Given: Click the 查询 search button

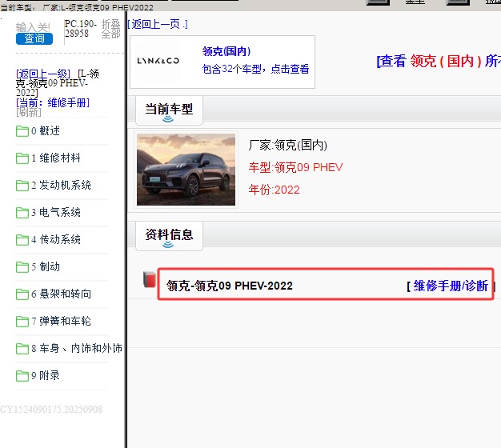Looking at the screenshot, I should pyautogui.click(x=34, y=38).
